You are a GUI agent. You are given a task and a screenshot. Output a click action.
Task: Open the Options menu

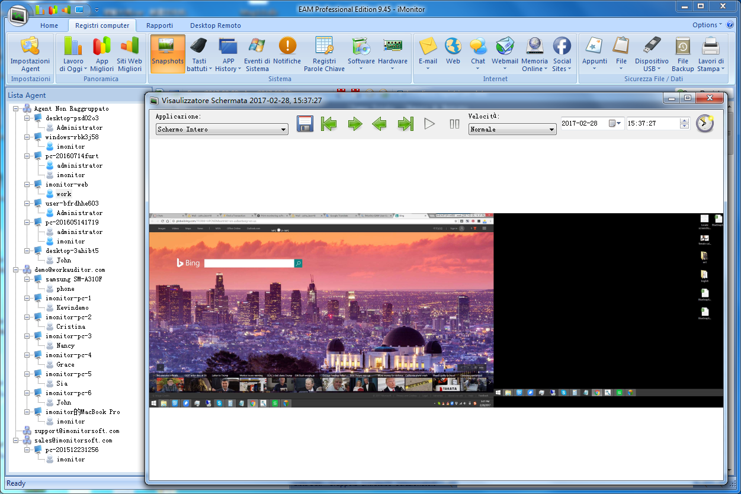click(x=707, y=25)
